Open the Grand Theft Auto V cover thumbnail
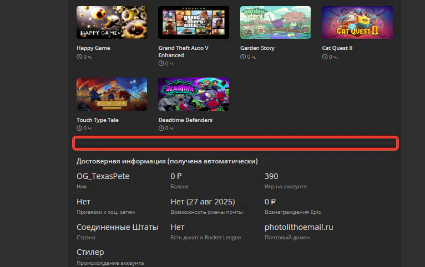 [194, 23]
